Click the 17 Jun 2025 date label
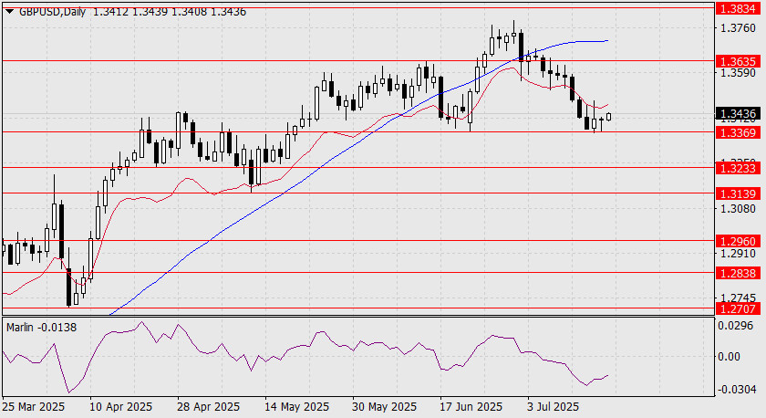Viewport: 766px width, 418px height. (x=471, y=407)
